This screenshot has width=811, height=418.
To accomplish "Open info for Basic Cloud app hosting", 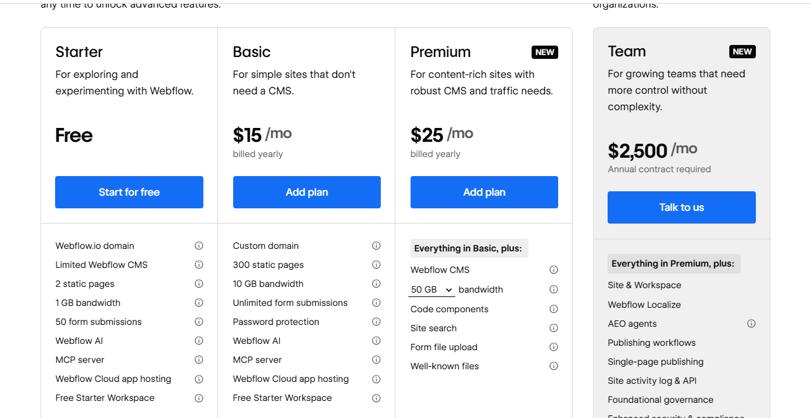I will point(376,379).
